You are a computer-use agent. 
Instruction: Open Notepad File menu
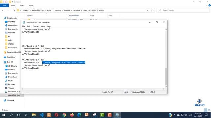click(x=24, y=26)
